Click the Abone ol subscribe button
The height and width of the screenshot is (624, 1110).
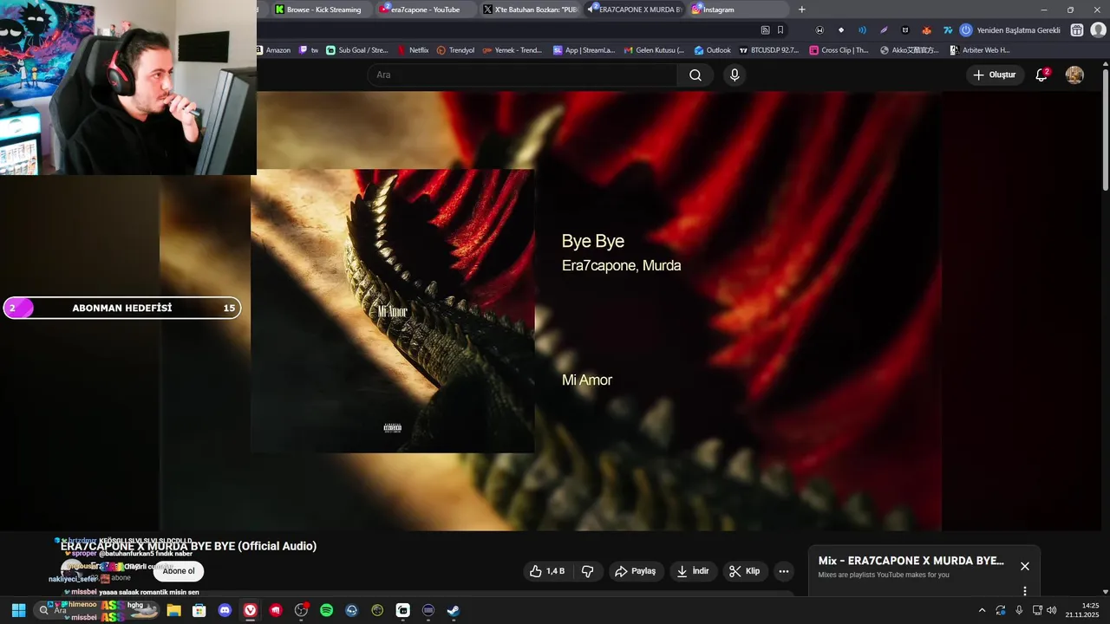[x=179, y=571]
